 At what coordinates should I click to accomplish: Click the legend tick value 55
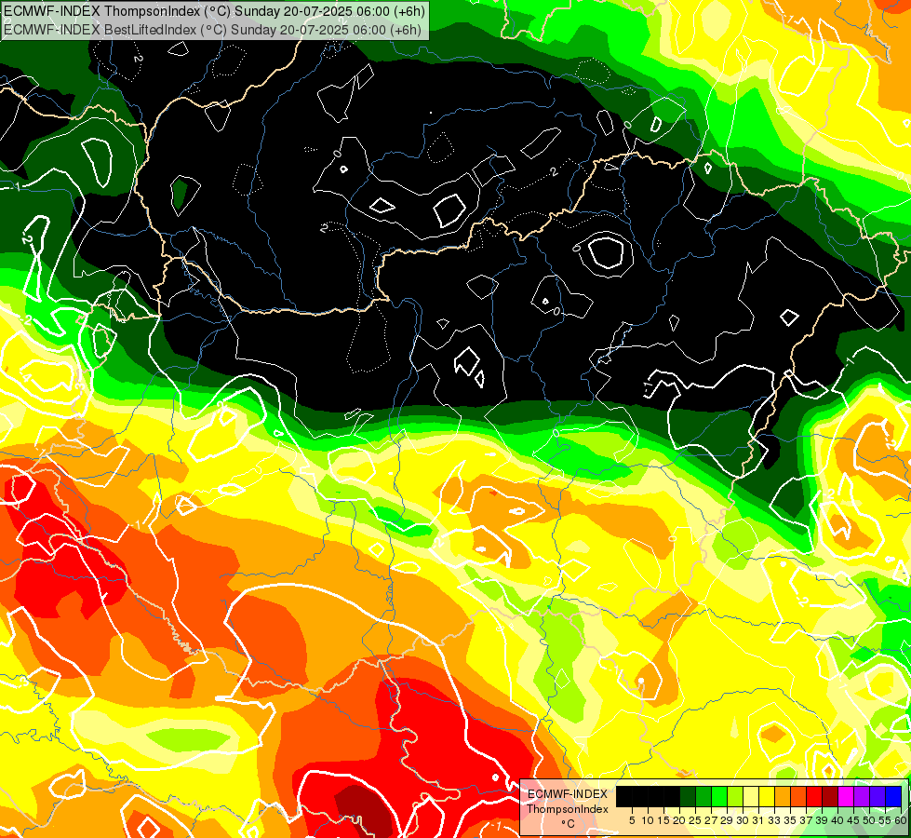[885, 820]
